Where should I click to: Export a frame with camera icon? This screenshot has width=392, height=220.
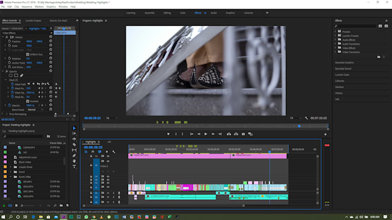[x=243, y=134]
